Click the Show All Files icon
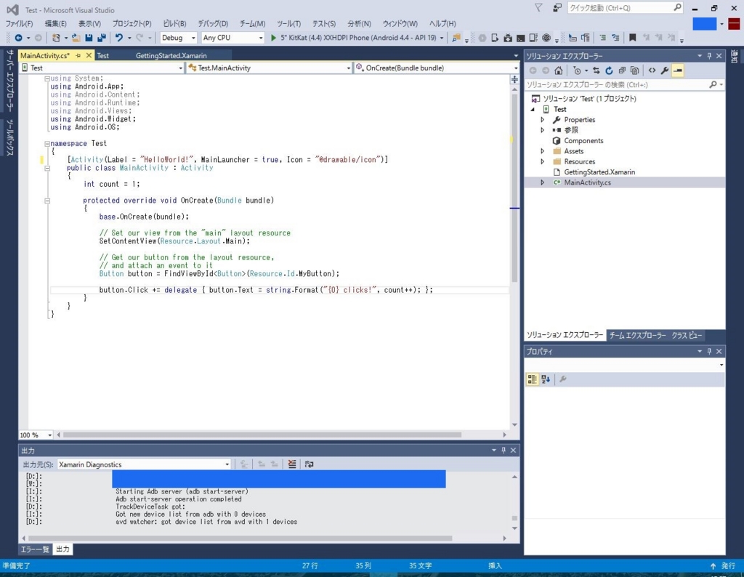This screenshot has width=744, height=577. pyautogui.click(x=634, y=70)
